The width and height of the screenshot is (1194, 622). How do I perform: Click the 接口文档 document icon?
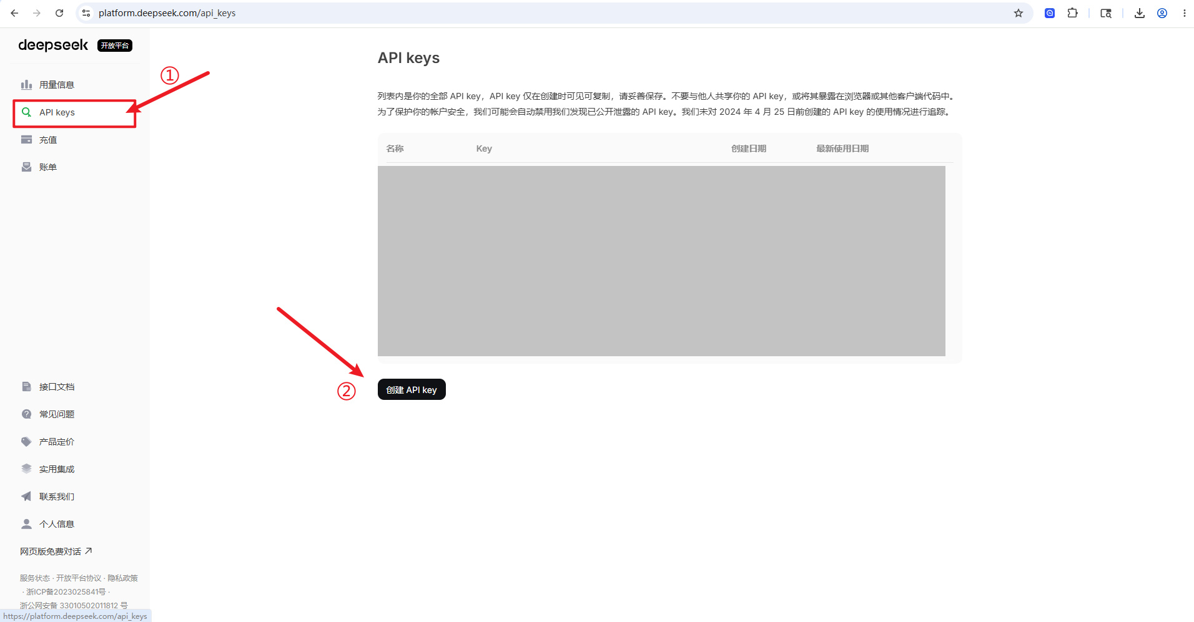click(x=26, y=387)
